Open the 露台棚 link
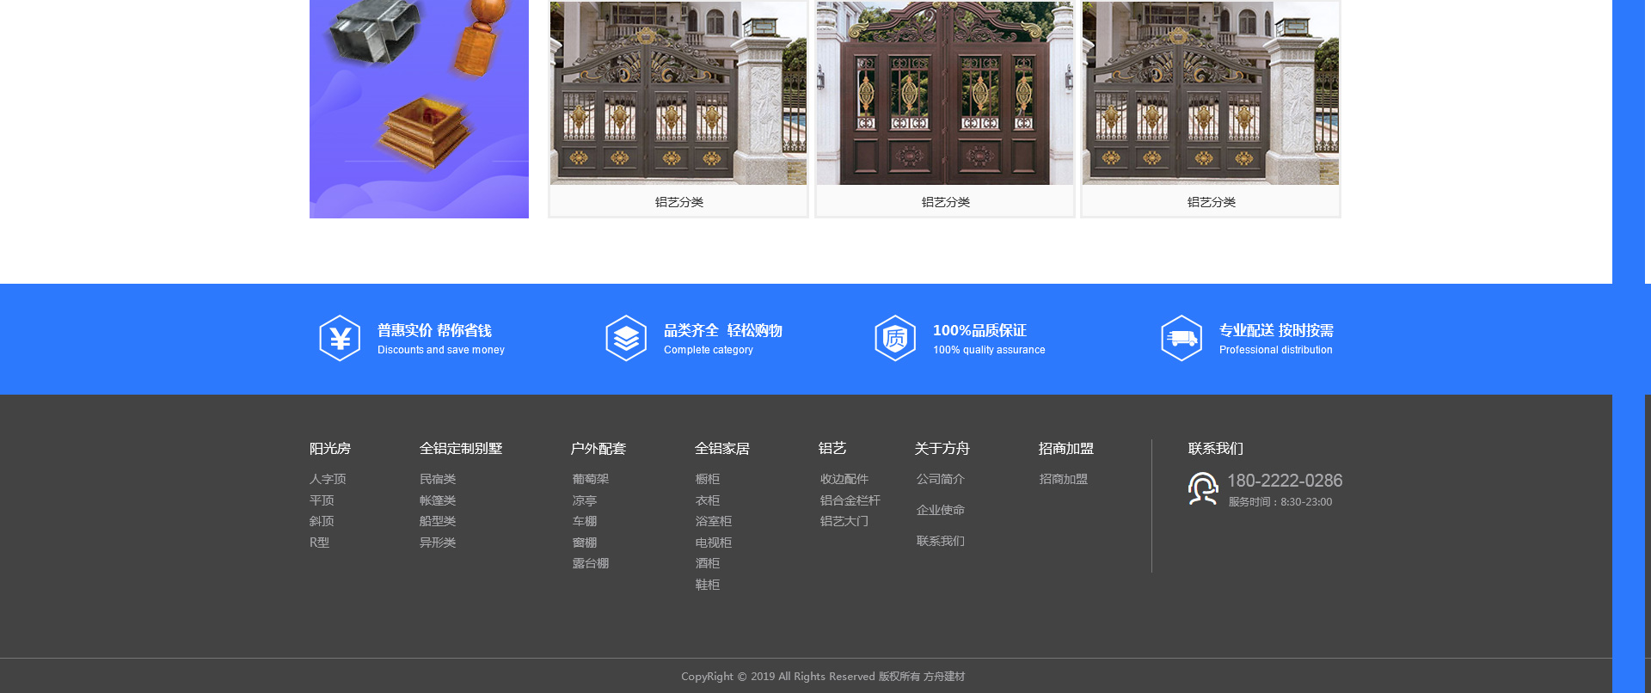This screenshot has height=693, width=1651. coord(591,564)
